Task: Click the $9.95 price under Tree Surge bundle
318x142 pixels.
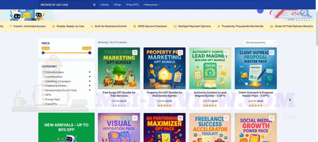Action: 123,101
